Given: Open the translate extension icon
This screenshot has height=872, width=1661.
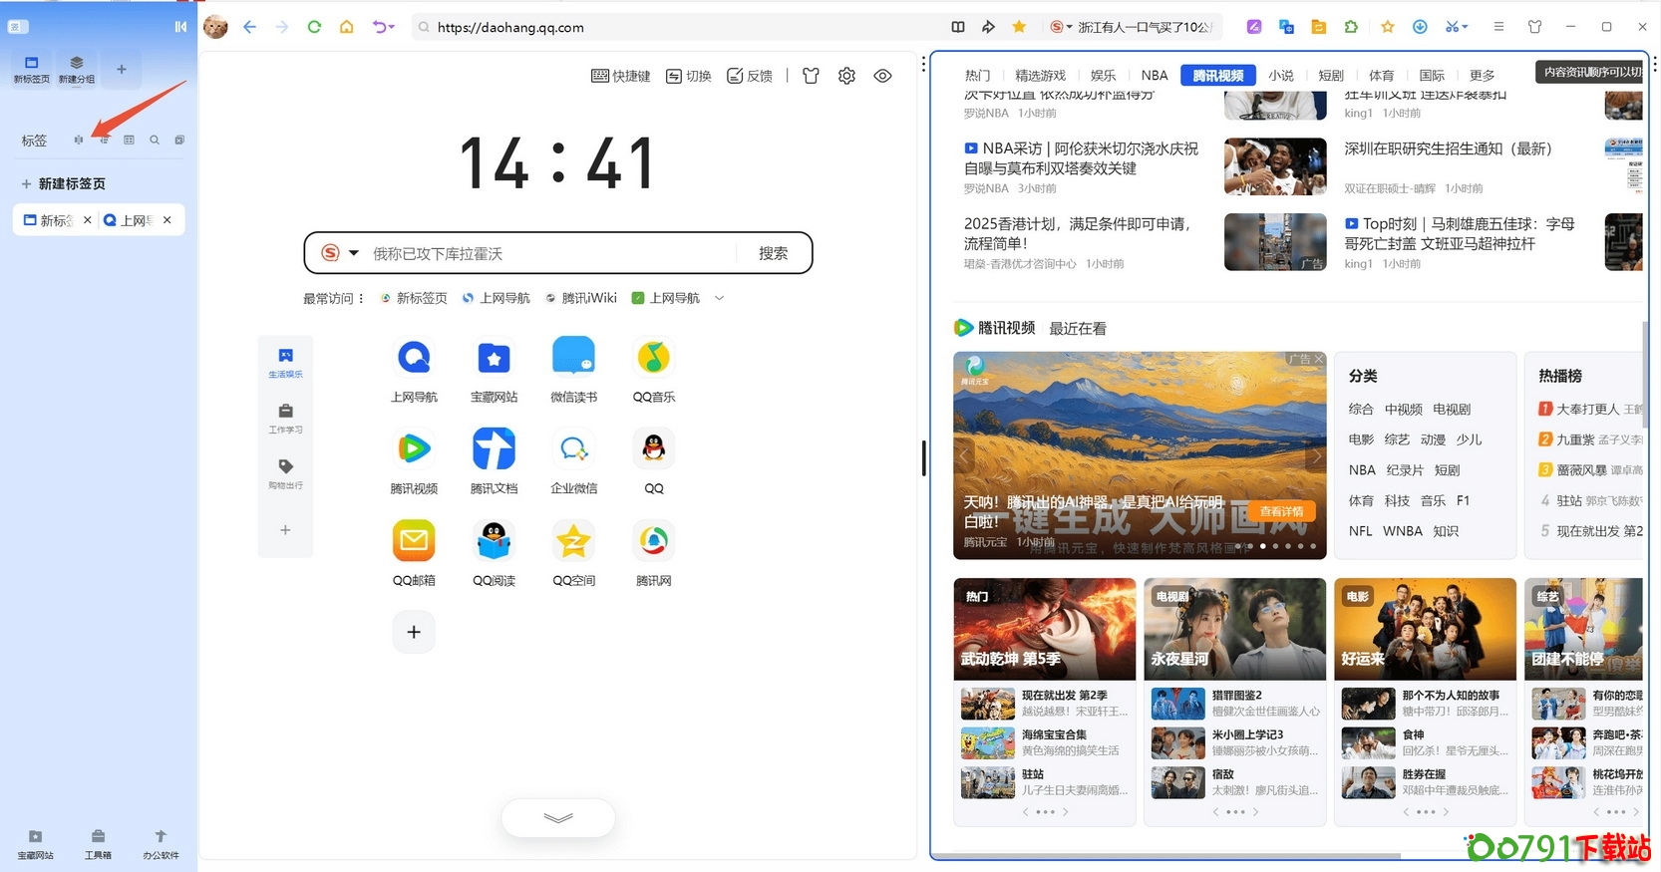Looking at the screenshot, I should 1286,27.
